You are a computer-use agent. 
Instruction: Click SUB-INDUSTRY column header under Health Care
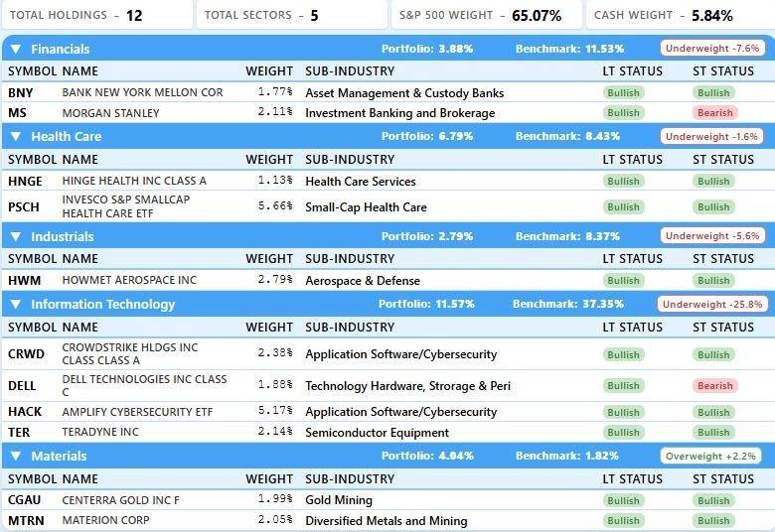pos(350,160)
